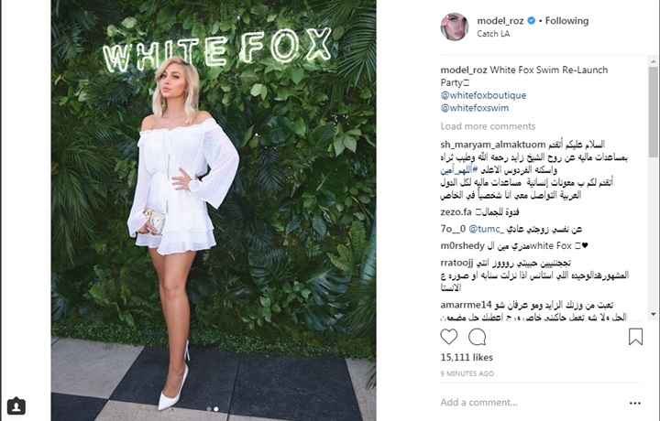Click the scrollbar up arrow in comments
Image resolution: width=660 pixels, height=421 pixels.
[654, 61]
